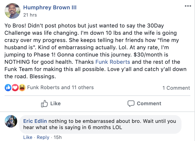Viewport: 195px width, 141px height.
Task: Click the Comment speech bubble icon
Action: click(x=131, y=103)
